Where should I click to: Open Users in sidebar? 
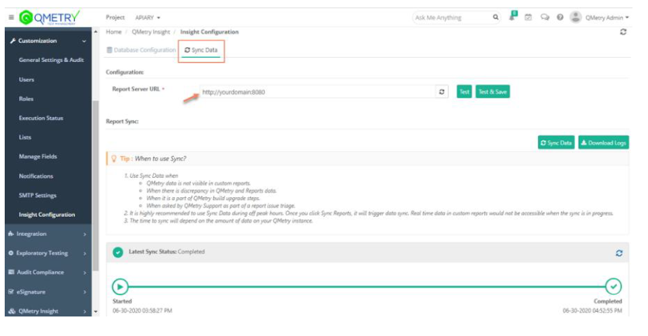coord(26,79)
